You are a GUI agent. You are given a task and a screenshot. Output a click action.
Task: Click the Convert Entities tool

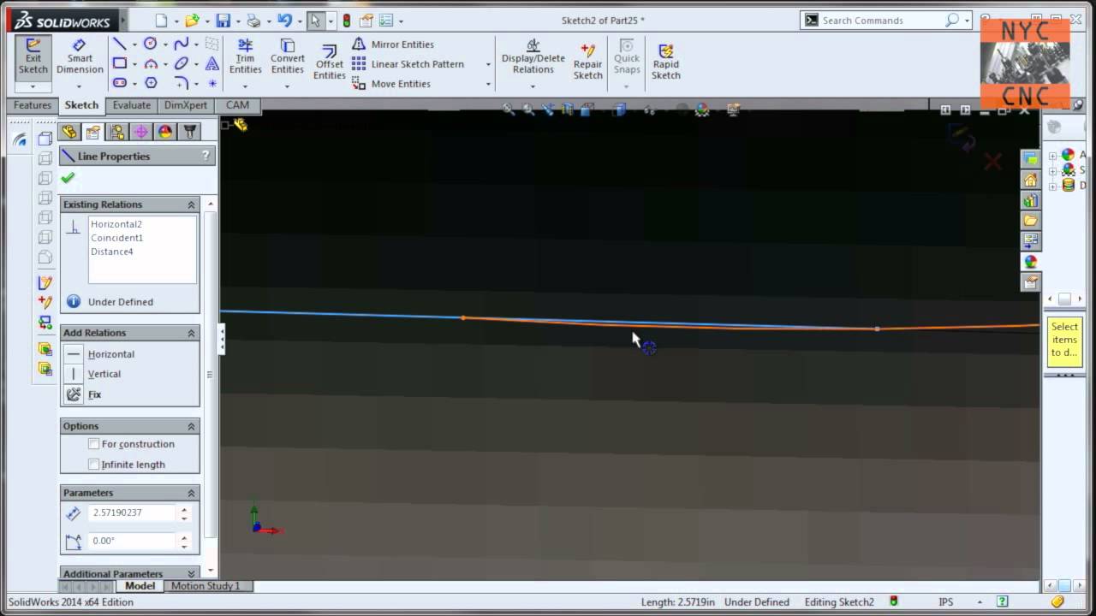[288, 56]
